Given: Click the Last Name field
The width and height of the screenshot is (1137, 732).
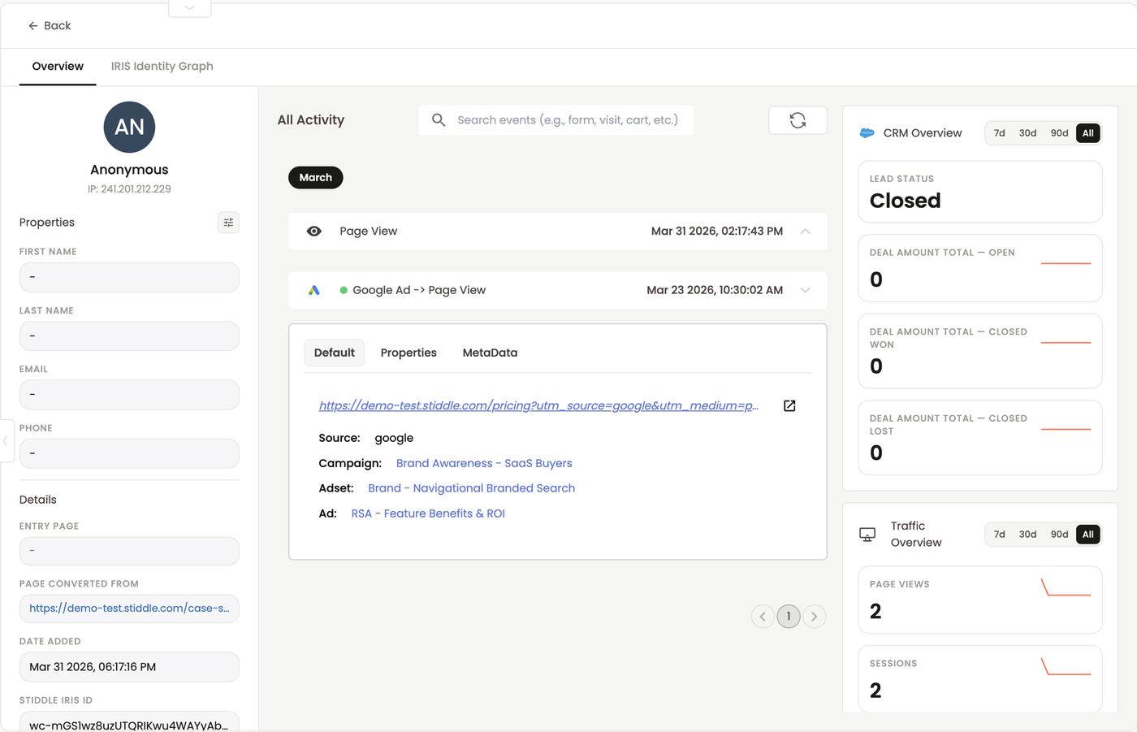Looking at the screenshot, I should (129, 336).
